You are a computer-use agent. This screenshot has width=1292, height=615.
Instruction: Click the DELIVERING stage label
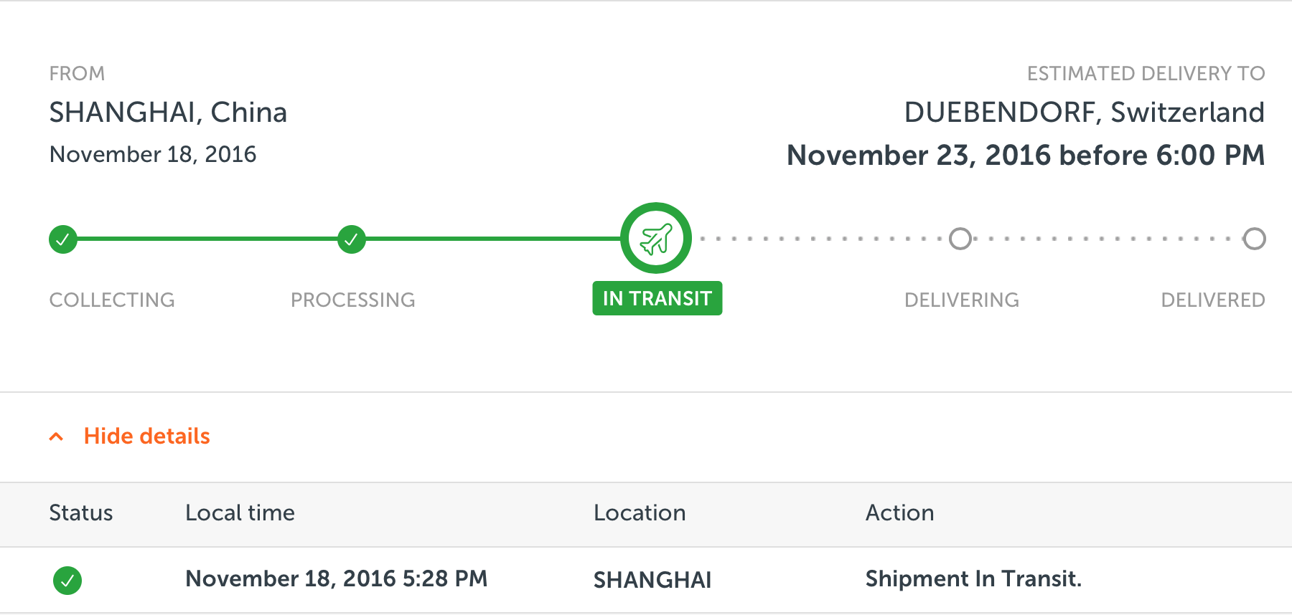coord(962,300)
